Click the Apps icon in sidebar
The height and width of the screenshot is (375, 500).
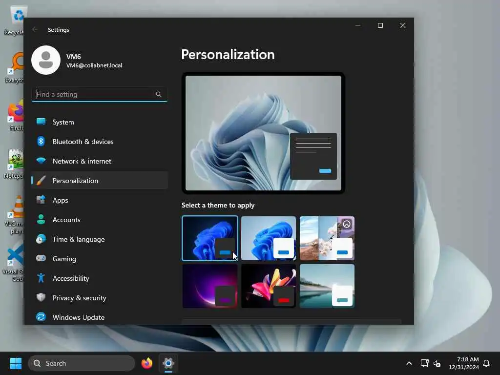[41, 200]
